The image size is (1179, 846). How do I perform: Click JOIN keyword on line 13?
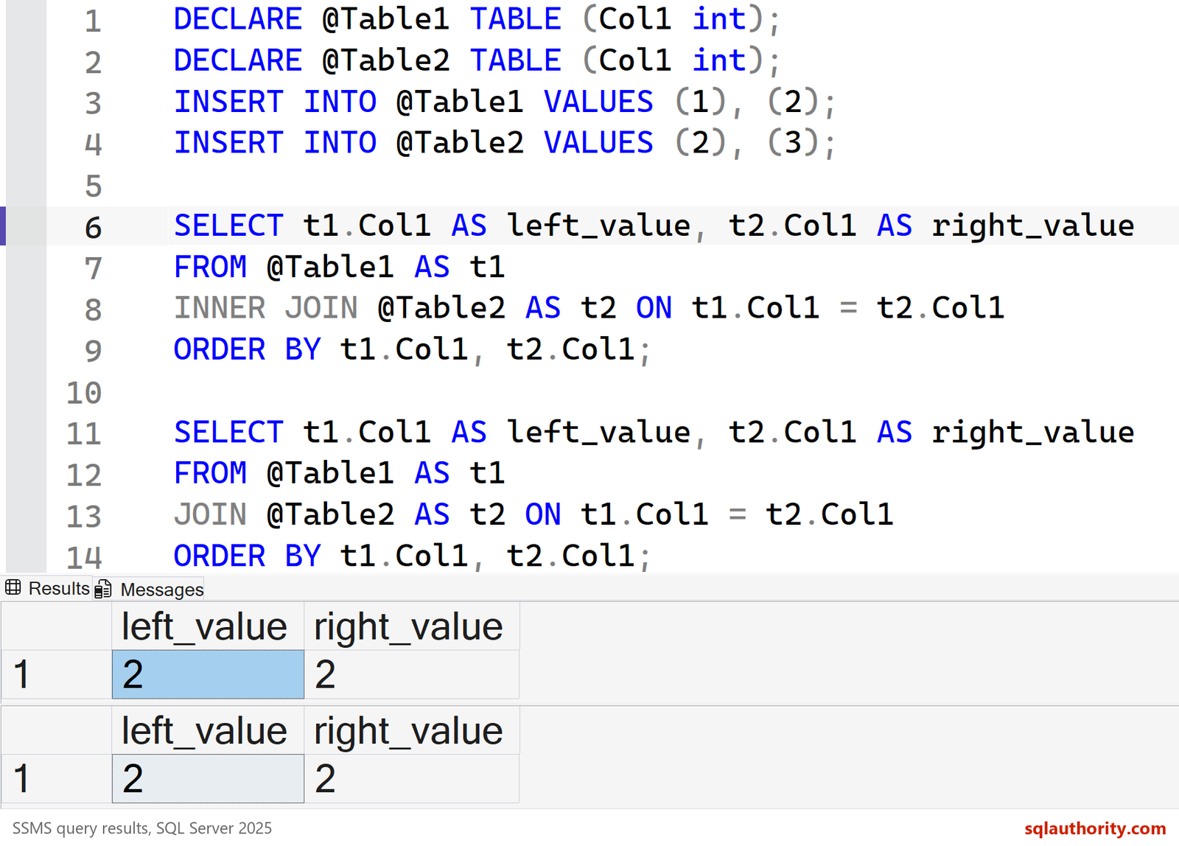click(x=211, y=514)
